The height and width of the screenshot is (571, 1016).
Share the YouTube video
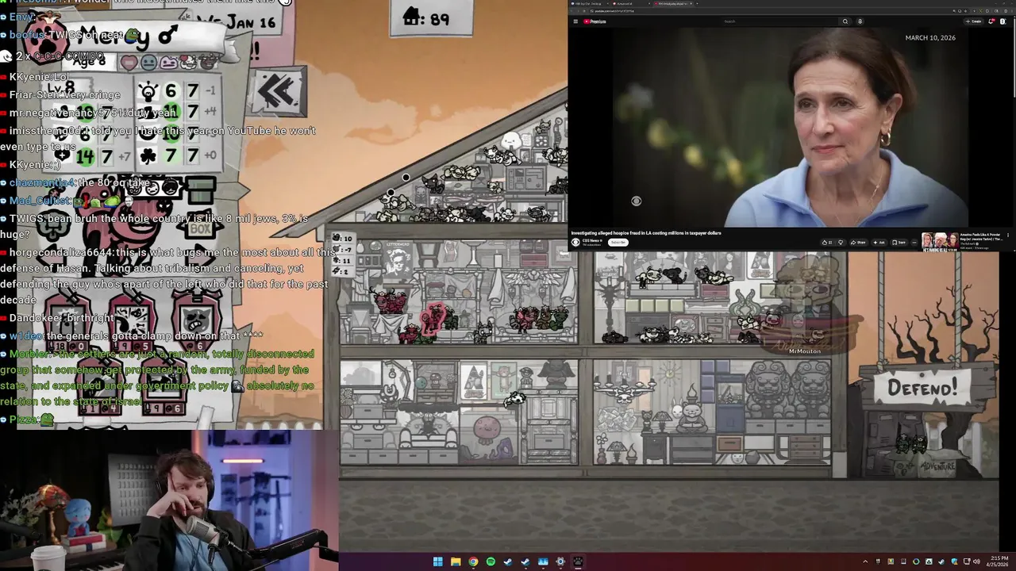pos(859,243)
